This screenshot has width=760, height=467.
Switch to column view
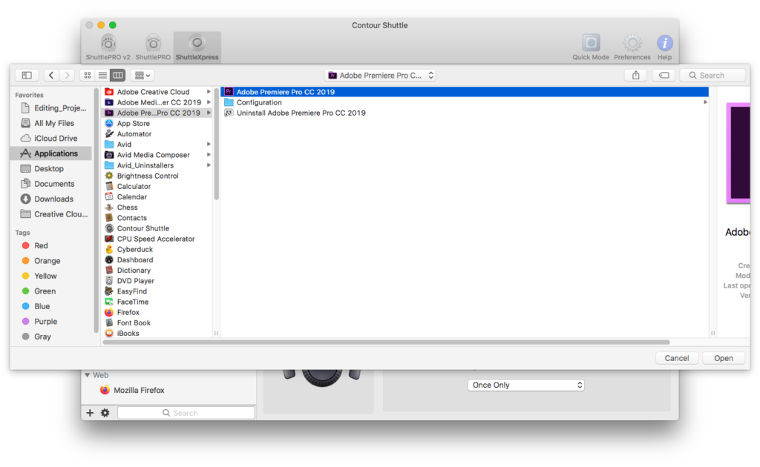(x=118, y=75)
